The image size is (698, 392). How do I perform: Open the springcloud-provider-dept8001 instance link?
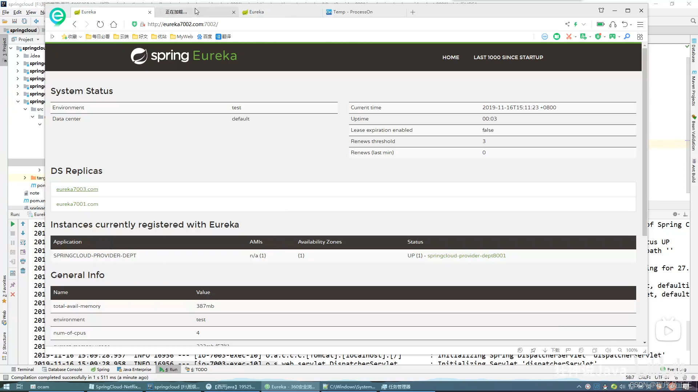point(466,255)
